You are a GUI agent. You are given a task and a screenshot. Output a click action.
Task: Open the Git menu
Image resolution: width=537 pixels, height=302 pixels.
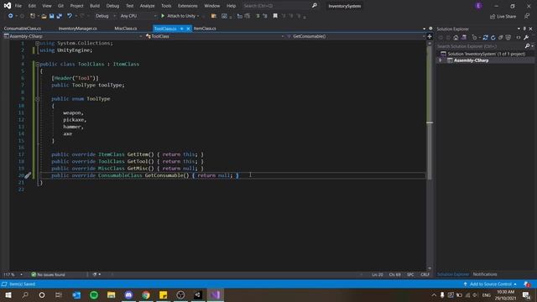point(60,6)
